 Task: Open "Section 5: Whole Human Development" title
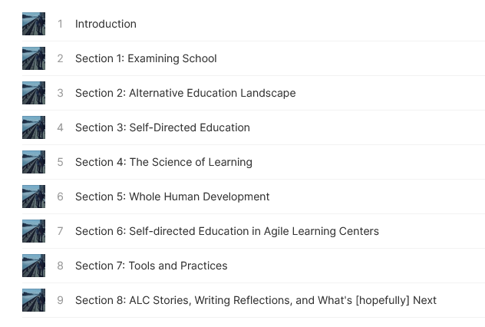(x=173, y=197)
